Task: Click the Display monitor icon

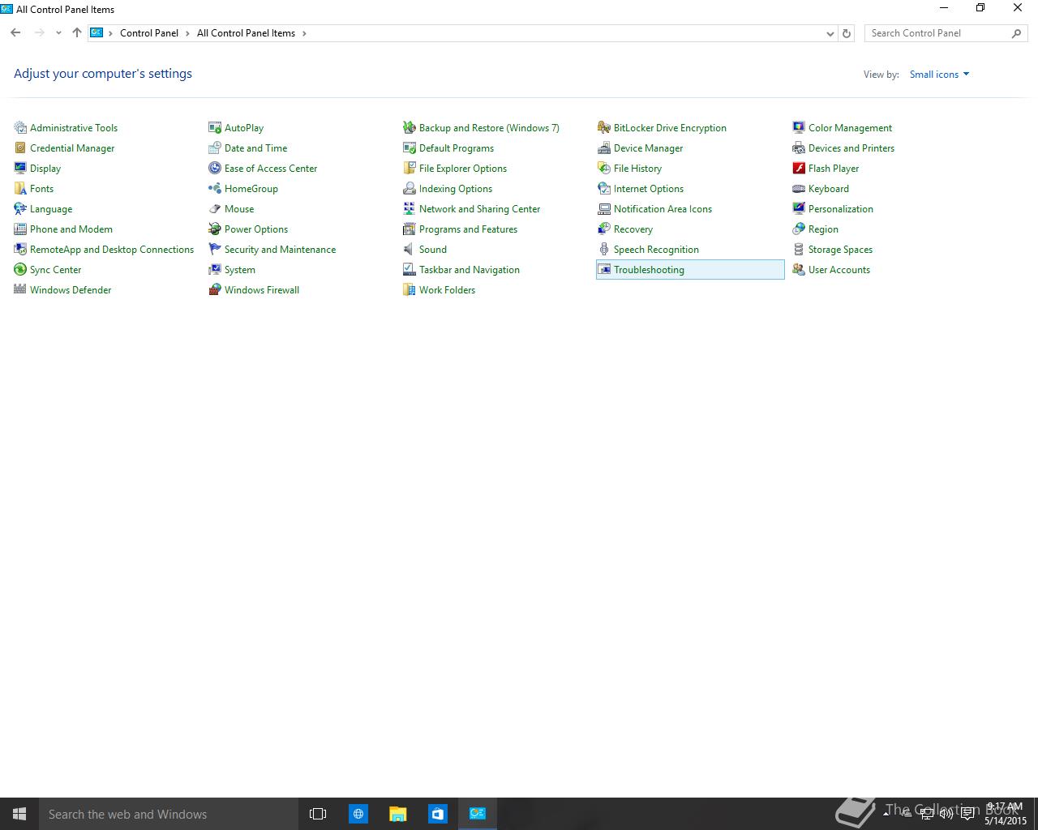Action: [20, 168]
